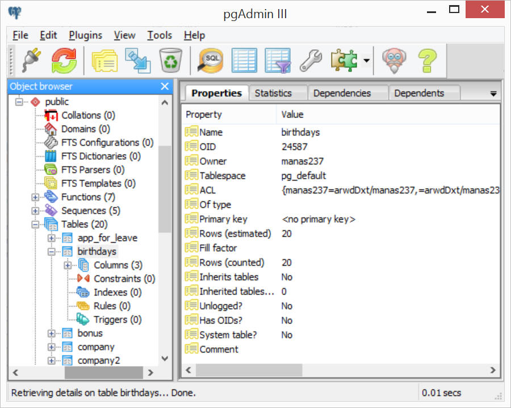Select the Properties tab
The height and width of the screenshot is (408, 511).
pyautogui.click(x=216, y=93)
